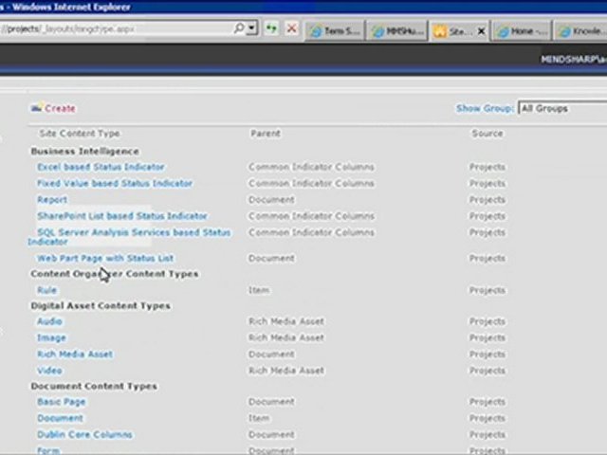This screenshot has width=607, height=455.
Task: Click the search magnifier icon in address bar
Action: pyautogui.click(x=239, y=28)
